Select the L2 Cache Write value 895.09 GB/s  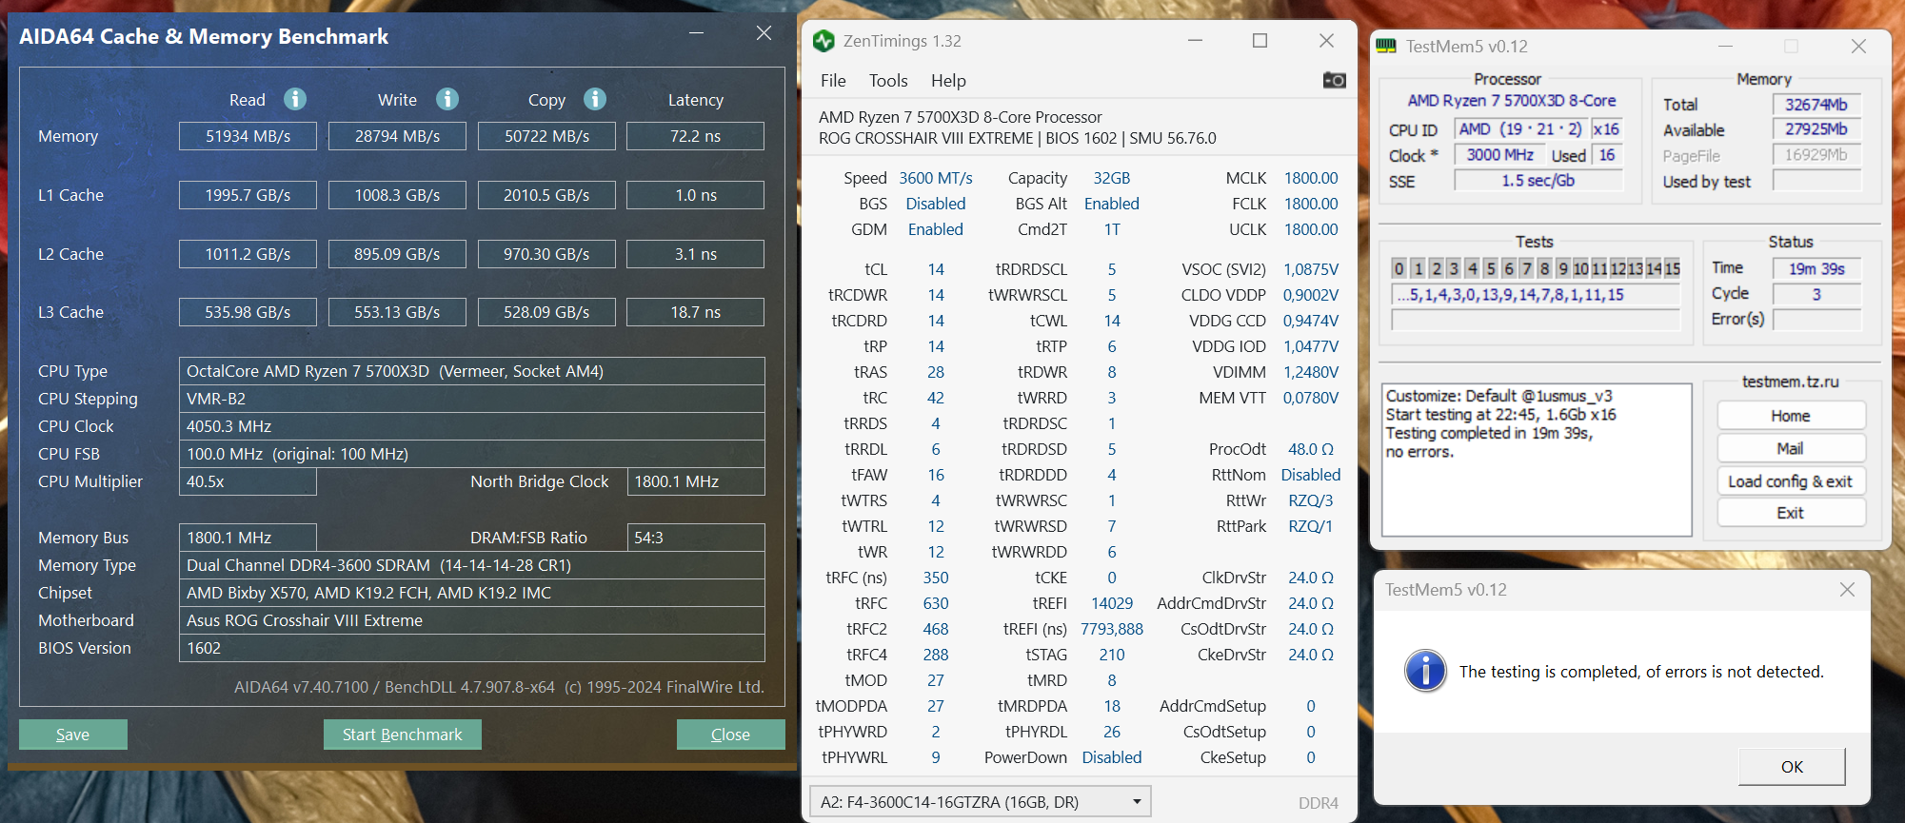(x=397, y=254)
